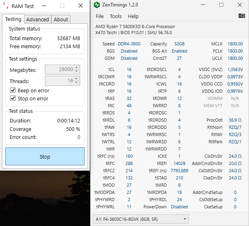Click the tREFI (ns) 7793,889 value
The width and height of the screenshot is (249, 226).
click(179, 171)
